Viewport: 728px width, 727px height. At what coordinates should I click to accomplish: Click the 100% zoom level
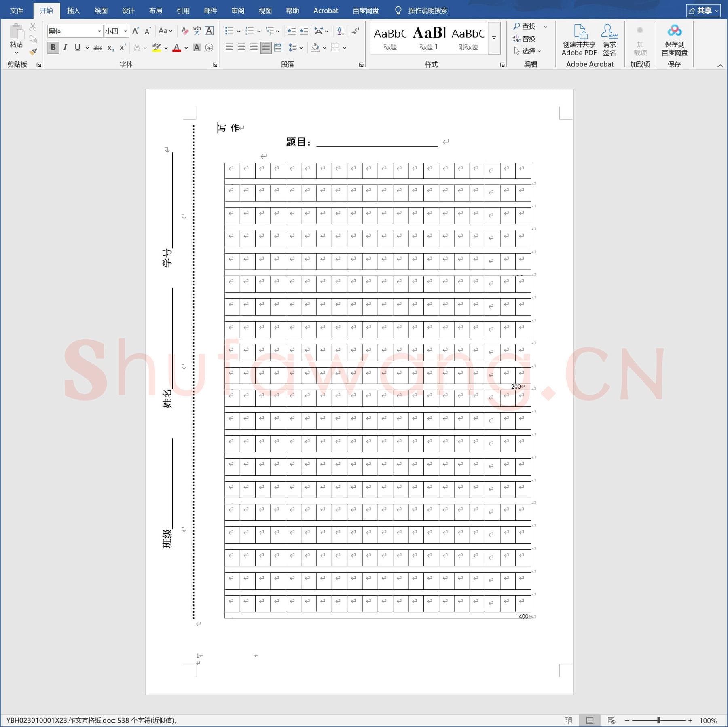(x=708, y=721)
